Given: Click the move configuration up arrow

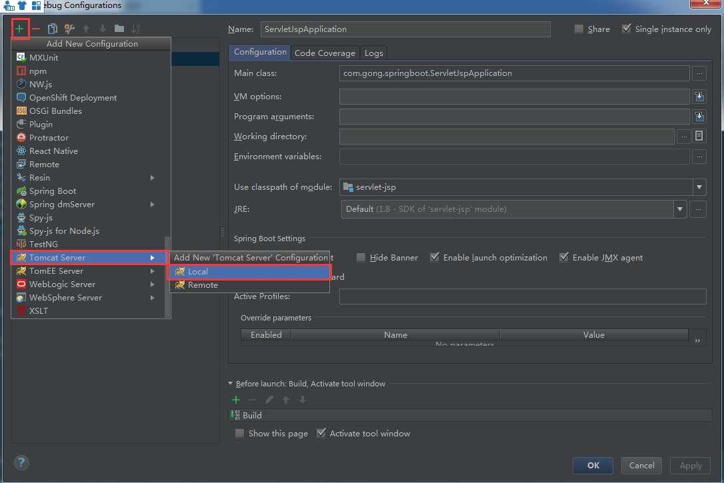Looking at the screenshot, I should coord(86,29).
